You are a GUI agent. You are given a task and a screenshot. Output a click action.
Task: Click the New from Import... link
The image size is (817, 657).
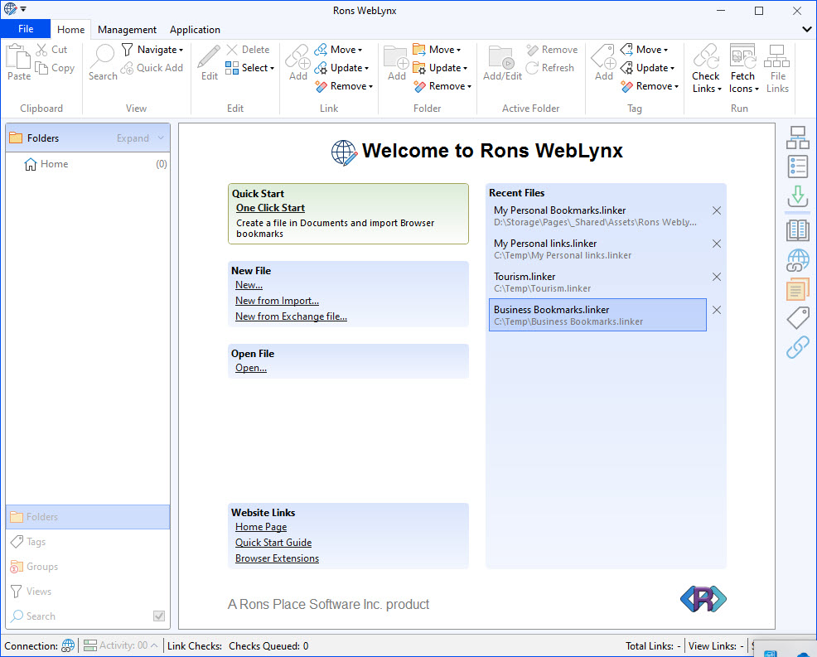coord(277,301)
